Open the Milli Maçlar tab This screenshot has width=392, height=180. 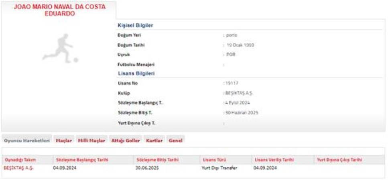[91, 141]
